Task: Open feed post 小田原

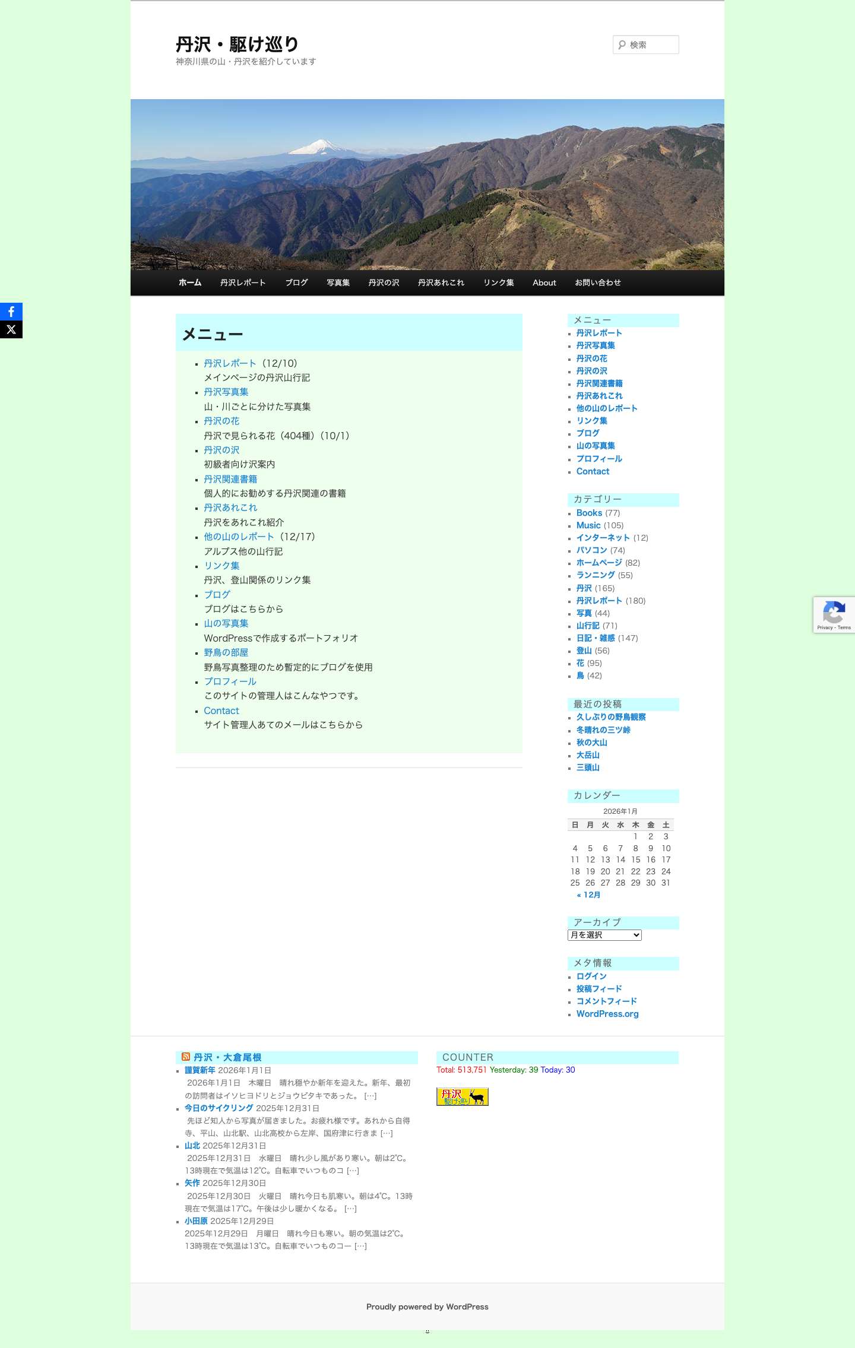Action: (196, 1221)
